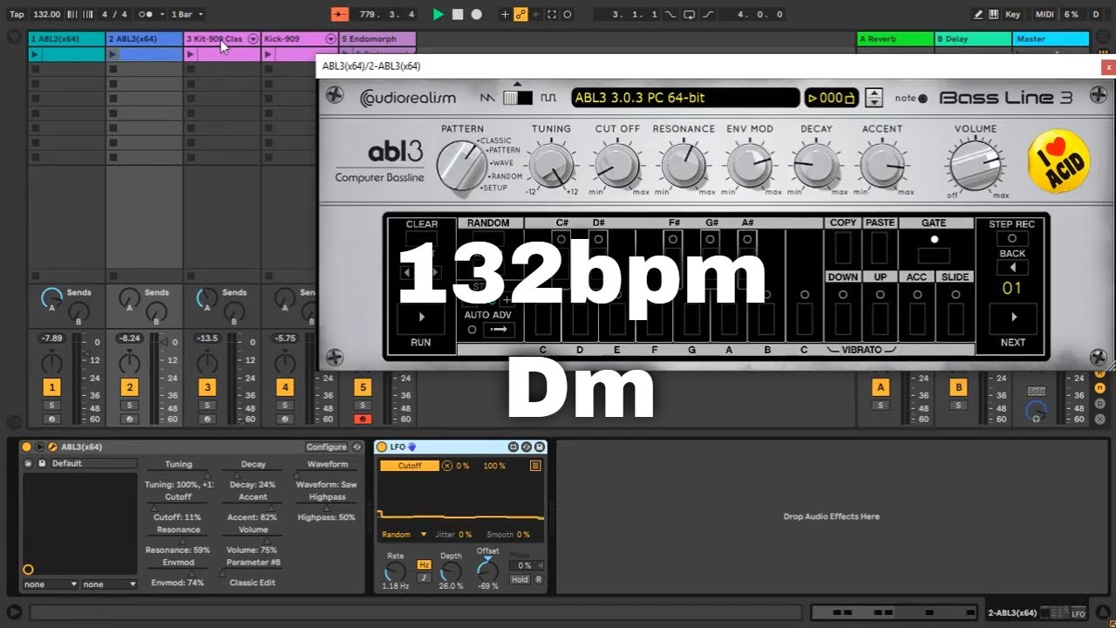Solo track 2 with S button
1116x628 pixels.
pos(129,406)
